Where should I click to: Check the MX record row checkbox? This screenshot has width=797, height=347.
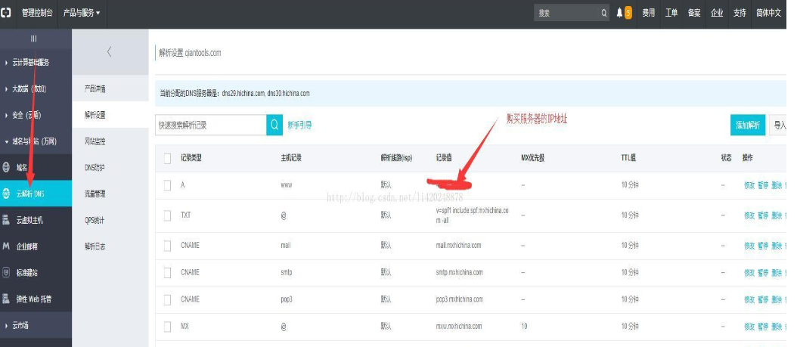coord(167,327)
